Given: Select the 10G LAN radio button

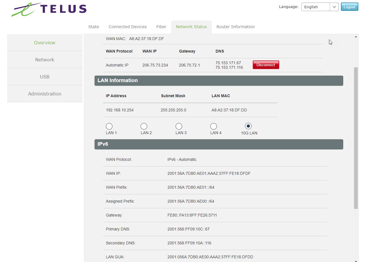Looking at the screenshot, I should [248, 126].
